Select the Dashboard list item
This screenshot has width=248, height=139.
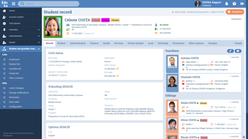pos(14,60)
